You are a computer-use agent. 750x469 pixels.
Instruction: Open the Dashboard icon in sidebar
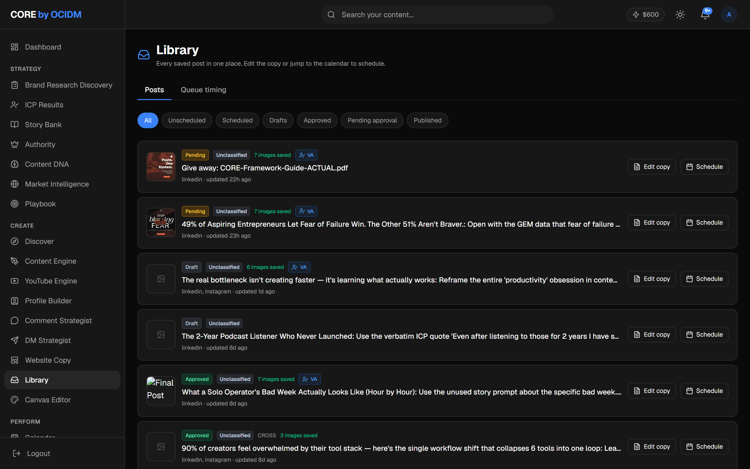(x=15, y=47)
